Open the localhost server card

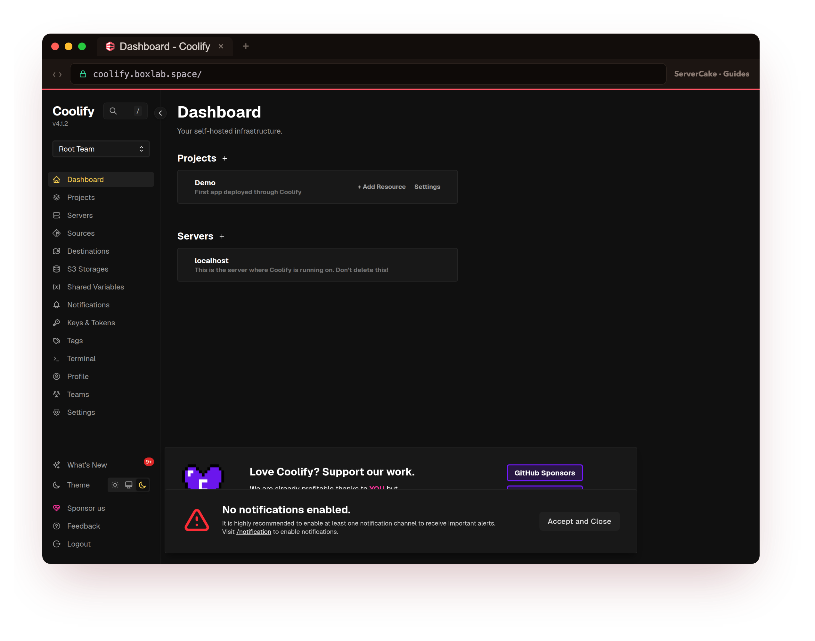click(x=317, y=265)
